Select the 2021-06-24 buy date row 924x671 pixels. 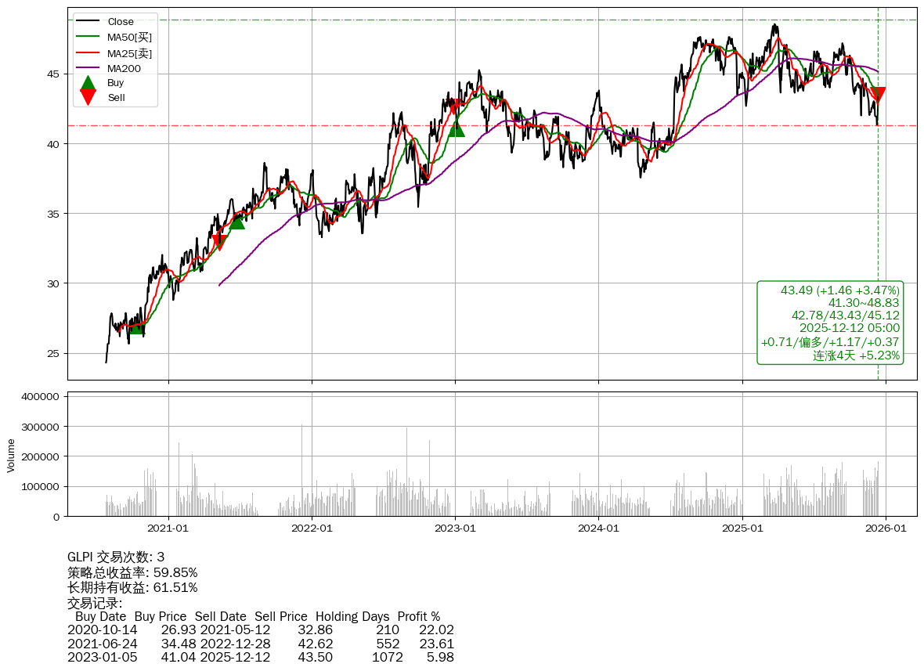point(102,644)
